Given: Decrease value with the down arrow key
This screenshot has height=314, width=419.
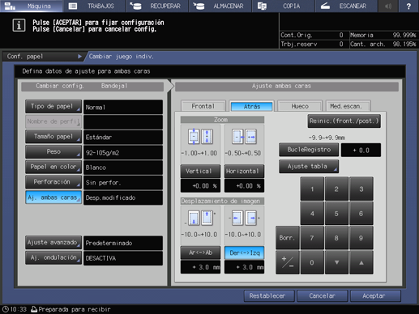Looking at the screenshot, I should (336, 262).
